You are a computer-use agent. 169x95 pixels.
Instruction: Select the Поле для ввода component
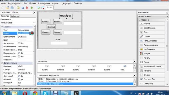[x=152, y=41]
